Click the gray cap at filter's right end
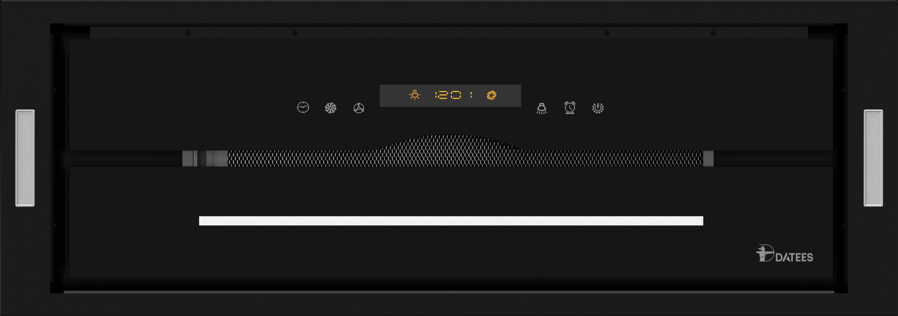 point(708,158)
